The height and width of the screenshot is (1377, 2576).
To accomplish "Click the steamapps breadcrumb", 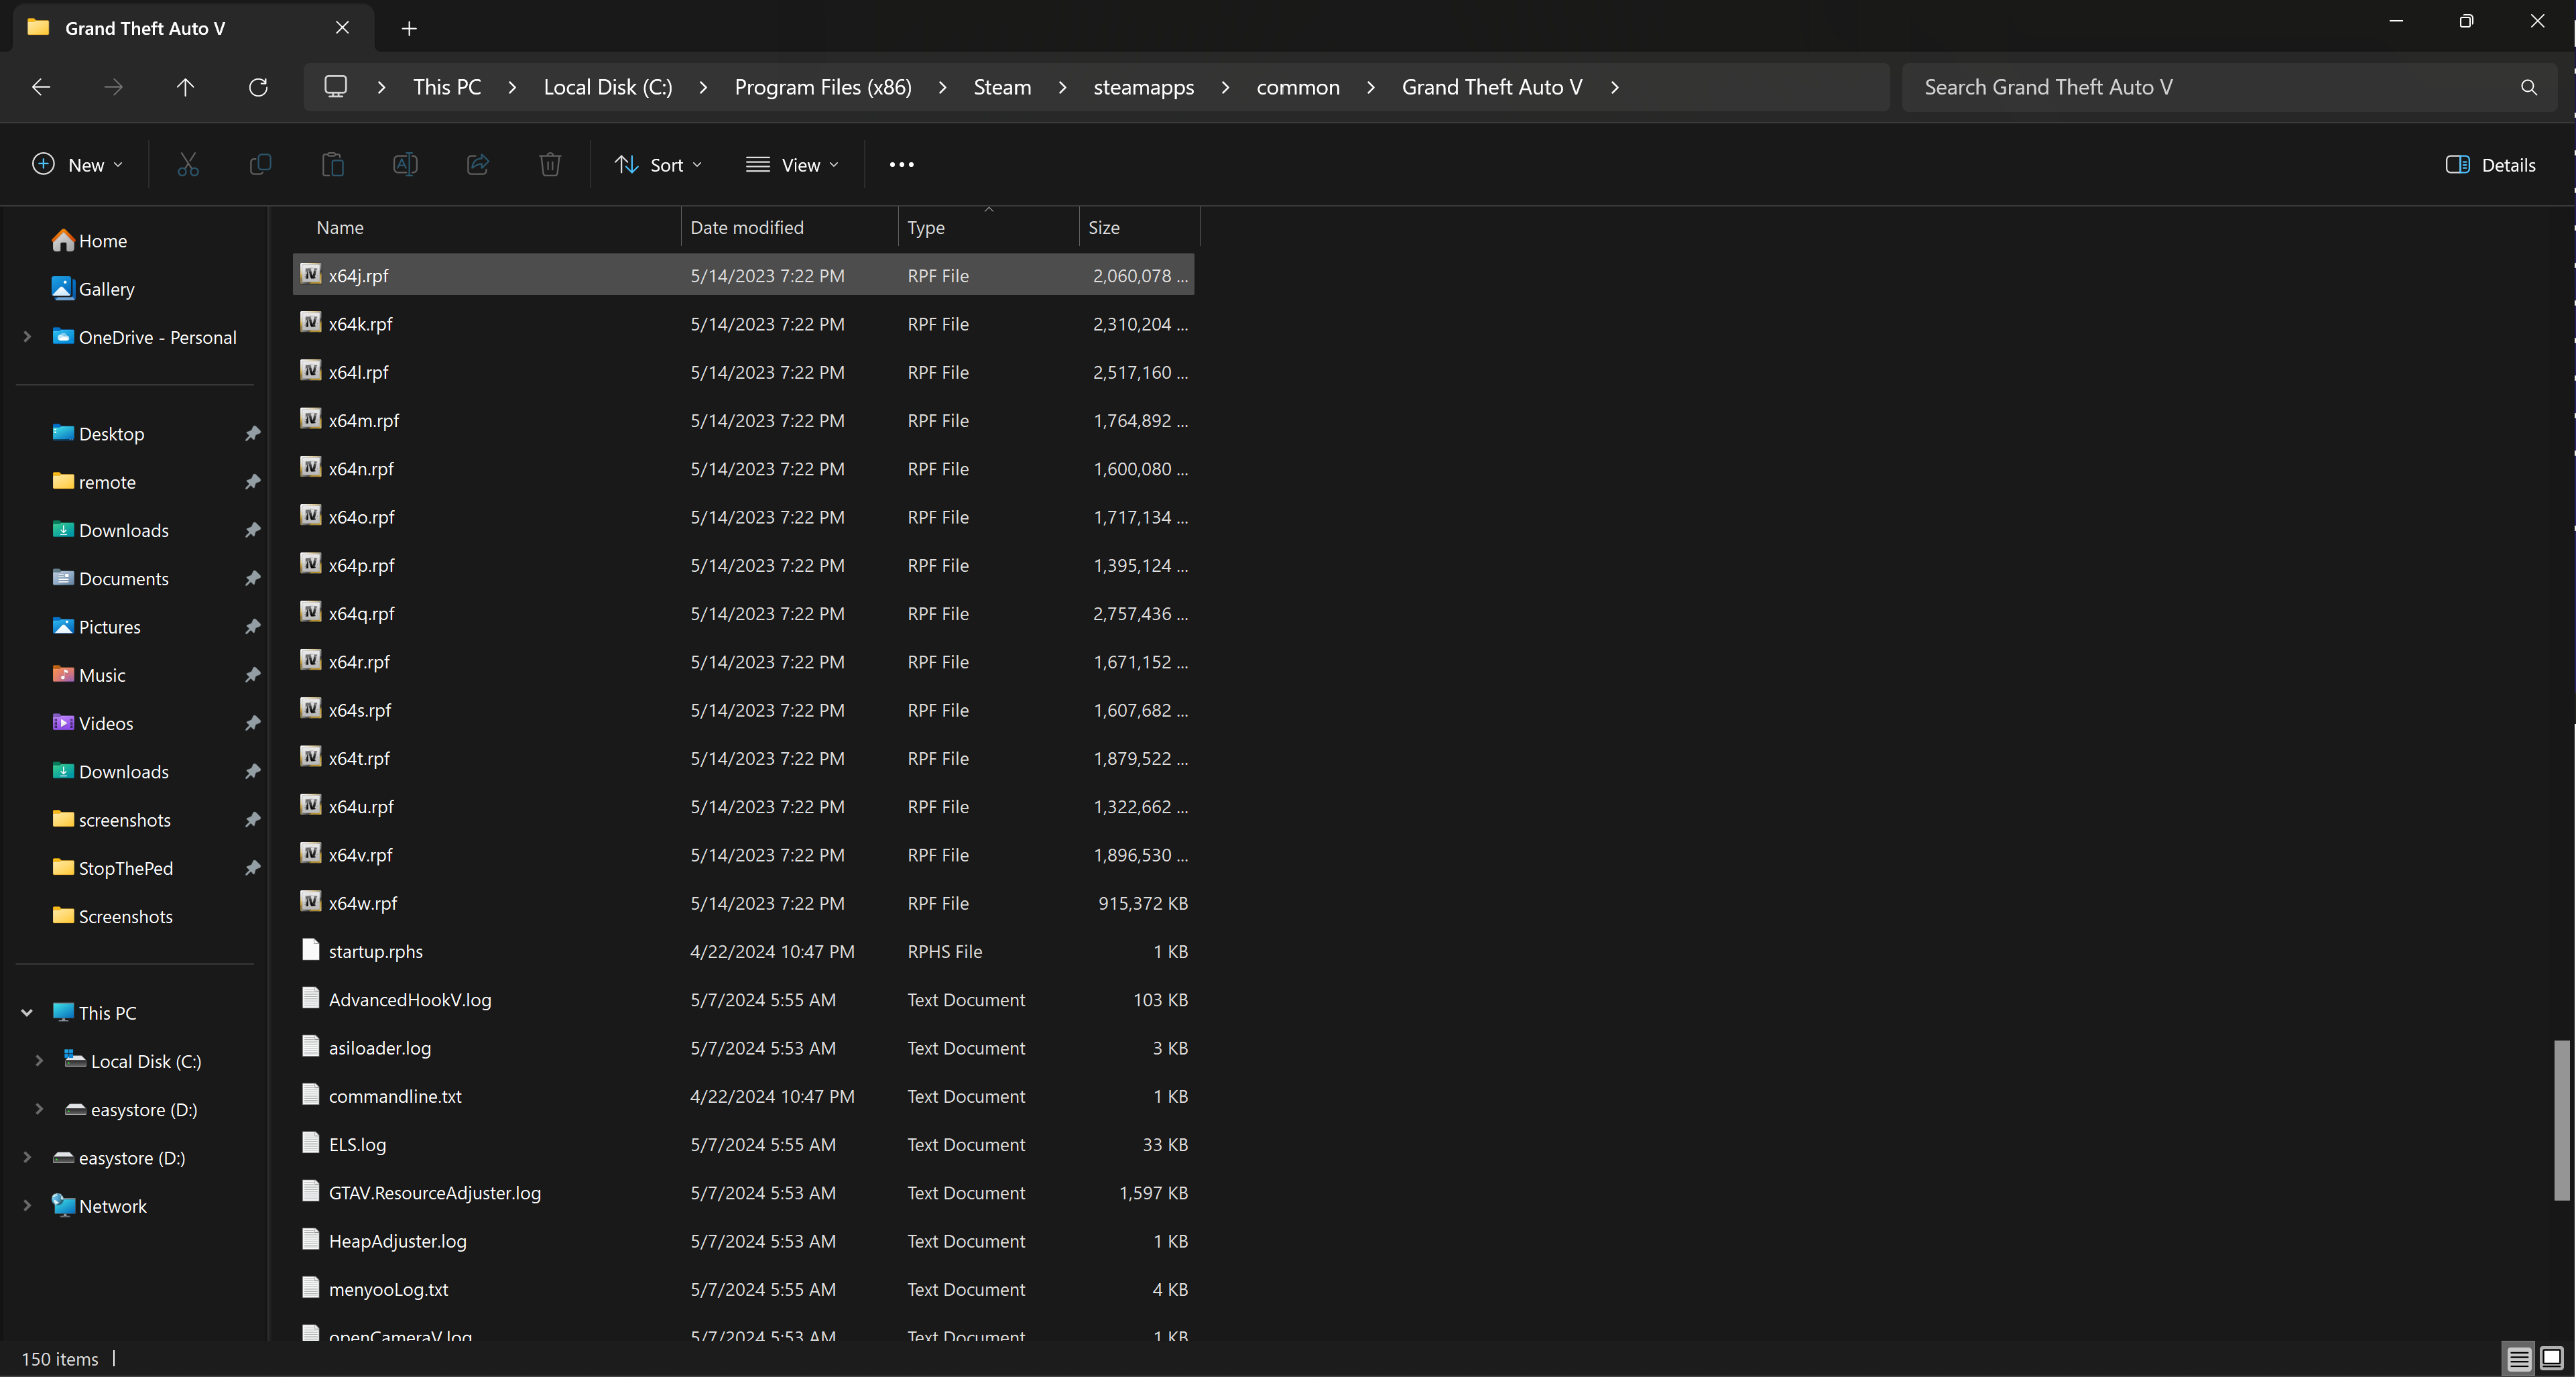I will tap(1143, 88).
